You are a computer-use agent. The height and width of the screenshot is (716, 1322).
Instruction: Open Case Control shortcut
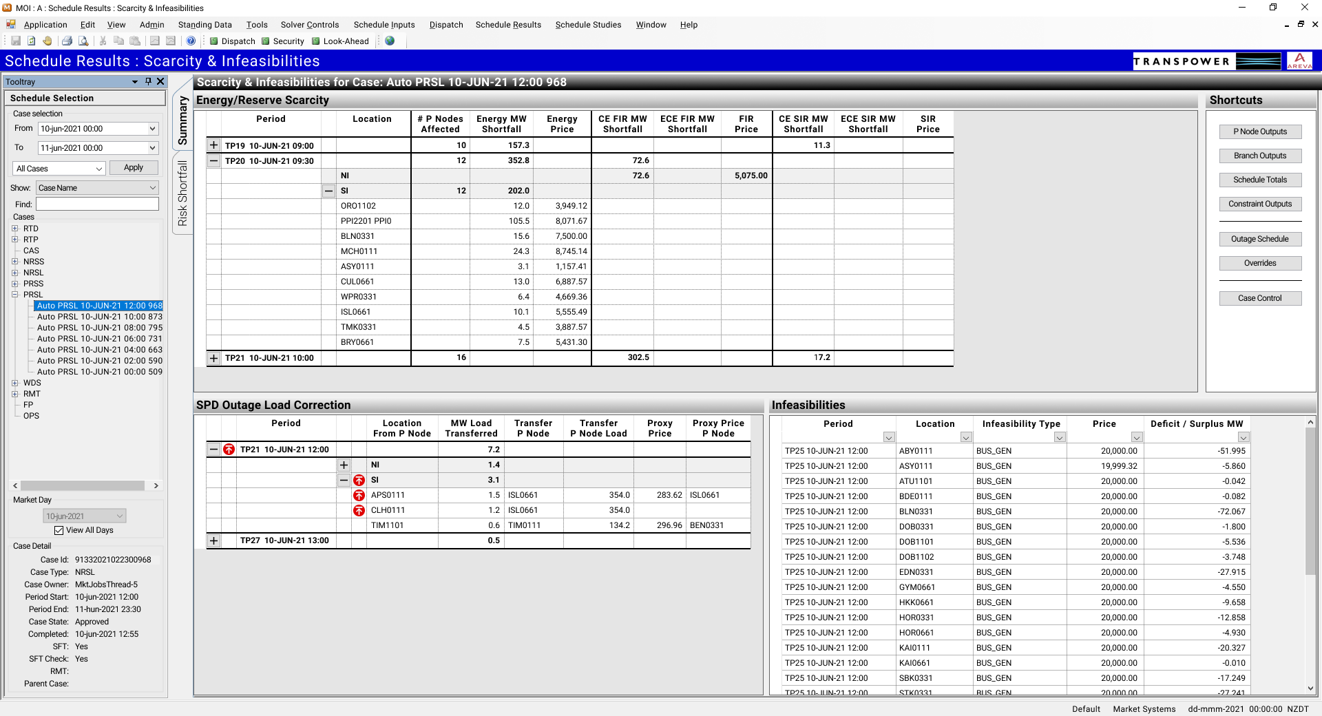[1260, 298]
